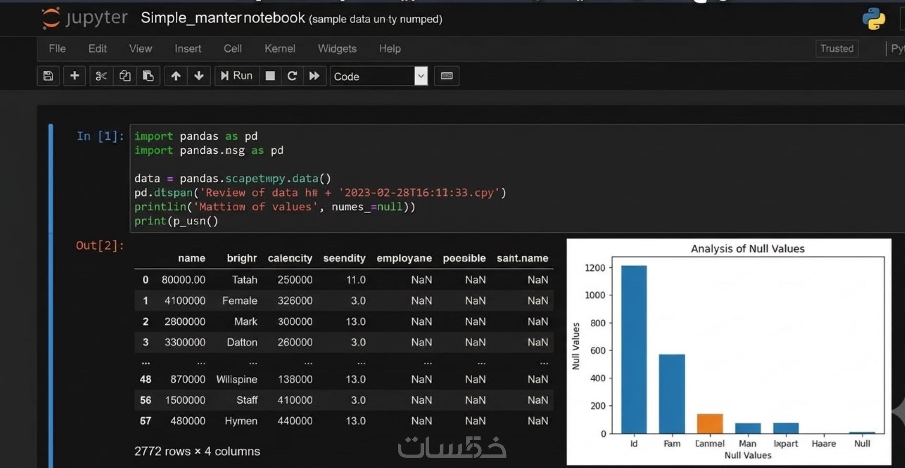Insert a new cell with plus icon
Screen dimensions: 905x468
74,76
